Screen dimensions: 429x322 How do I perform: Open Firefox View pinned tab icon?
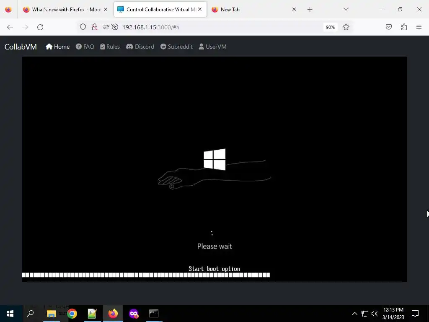tap(8, 9)
